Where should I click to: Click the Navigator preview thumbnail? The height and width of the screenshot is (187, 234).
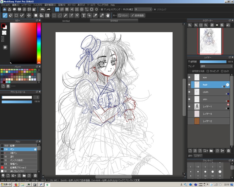coord(210,41)
